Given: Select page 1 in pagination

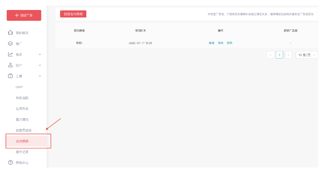Looking at the screenshot, I should click(x=279, y=55).
